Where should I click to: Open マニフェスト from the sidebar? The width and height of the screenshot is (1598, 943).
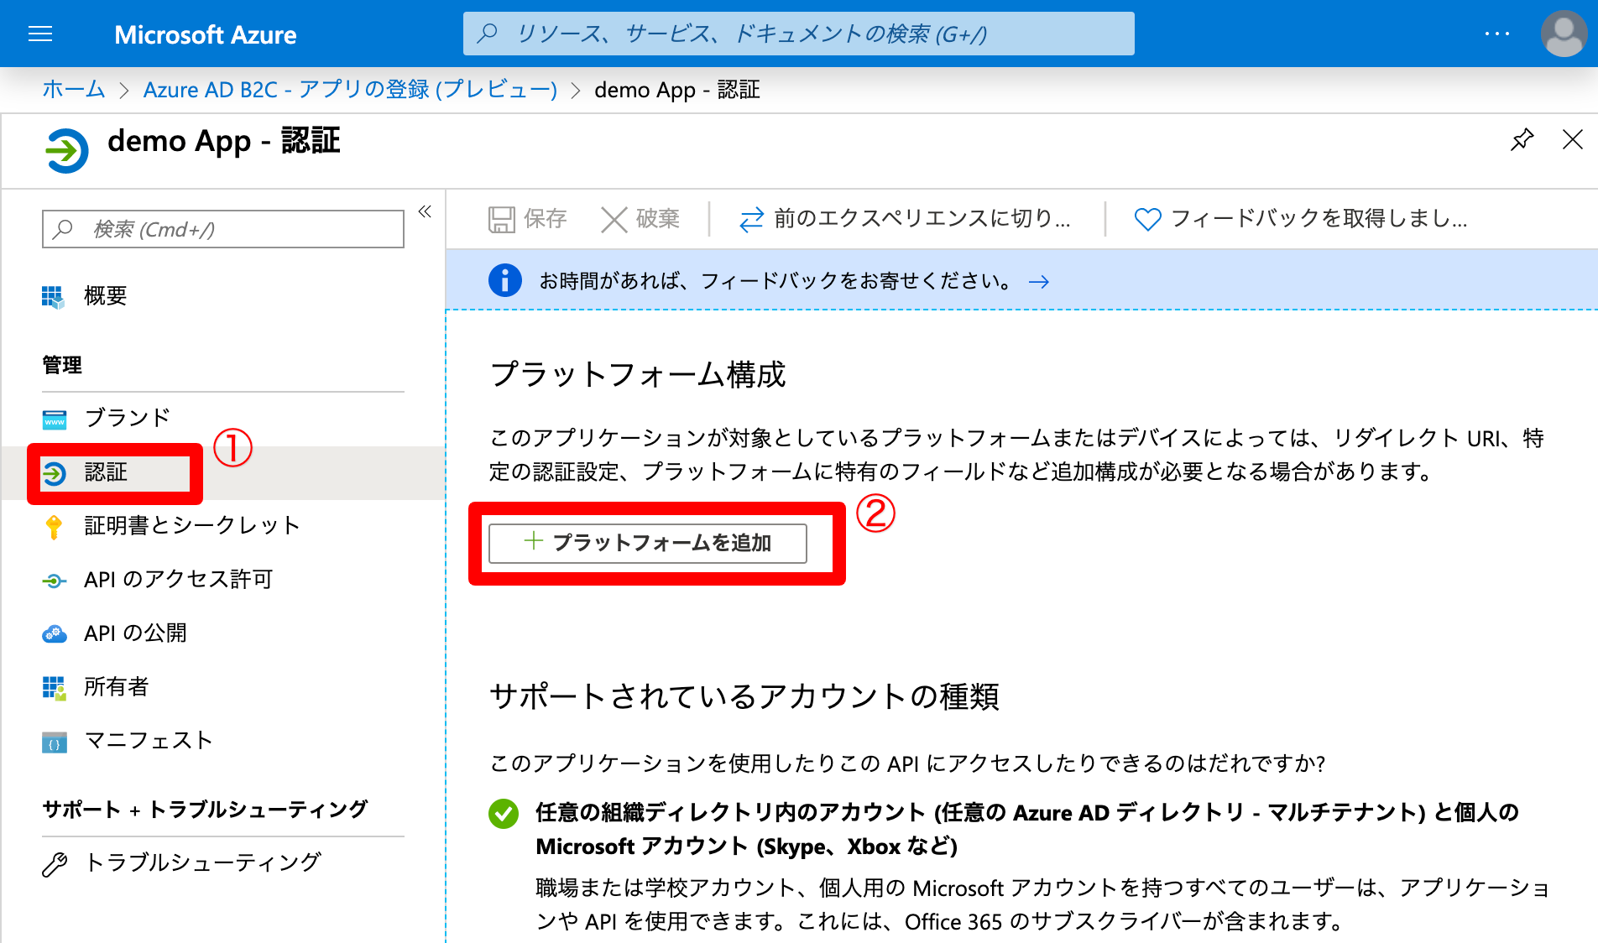(147, 740)
